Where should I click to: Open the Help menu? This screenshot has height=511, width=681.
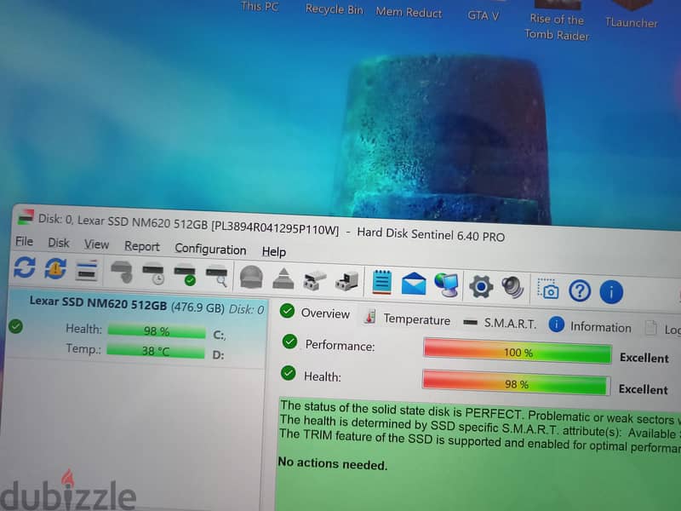pos(274,251)
